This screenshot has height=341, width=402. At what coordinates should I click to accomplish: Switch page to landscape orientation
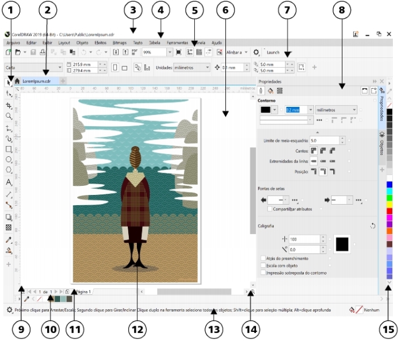point(124,67)
